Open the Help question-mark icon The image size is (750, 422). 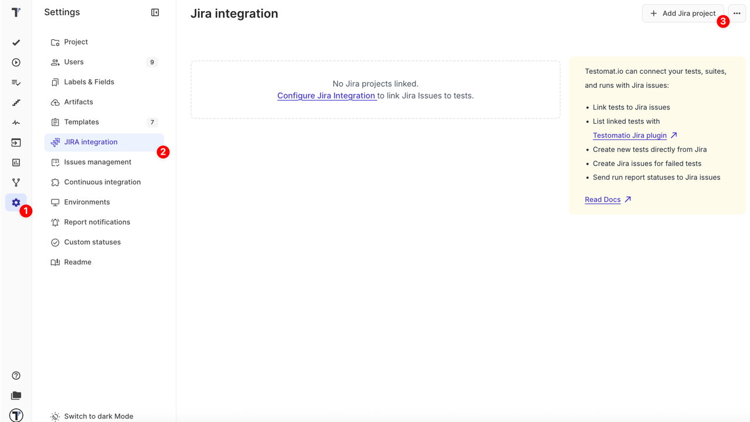point(16,375)
